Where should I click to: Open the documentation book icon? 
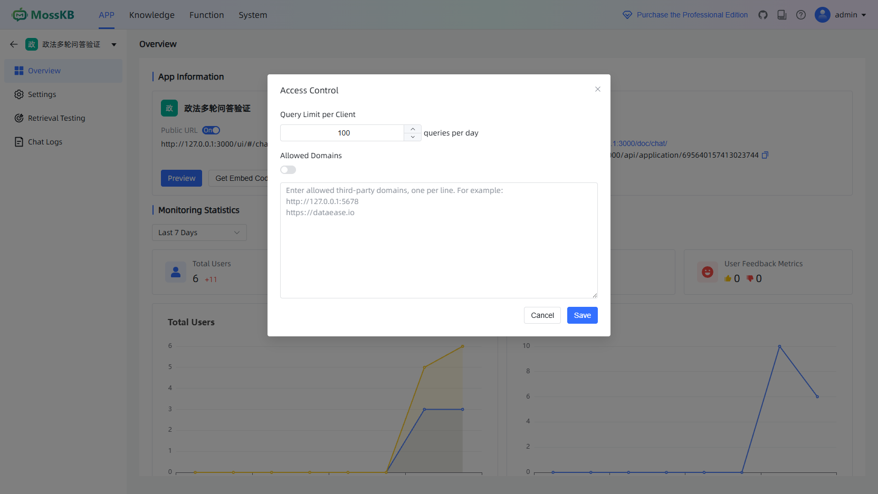782,15
